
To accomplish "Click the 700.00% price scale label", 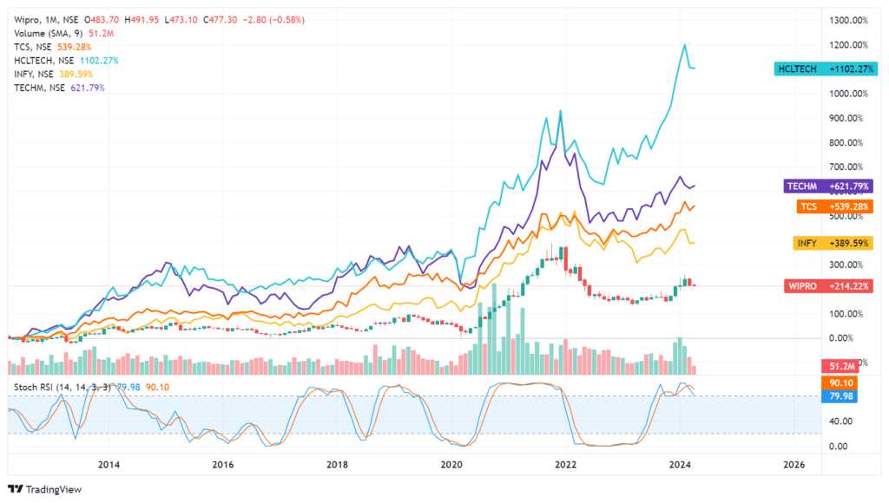I will pyautogui.click(x=846, y=167).
